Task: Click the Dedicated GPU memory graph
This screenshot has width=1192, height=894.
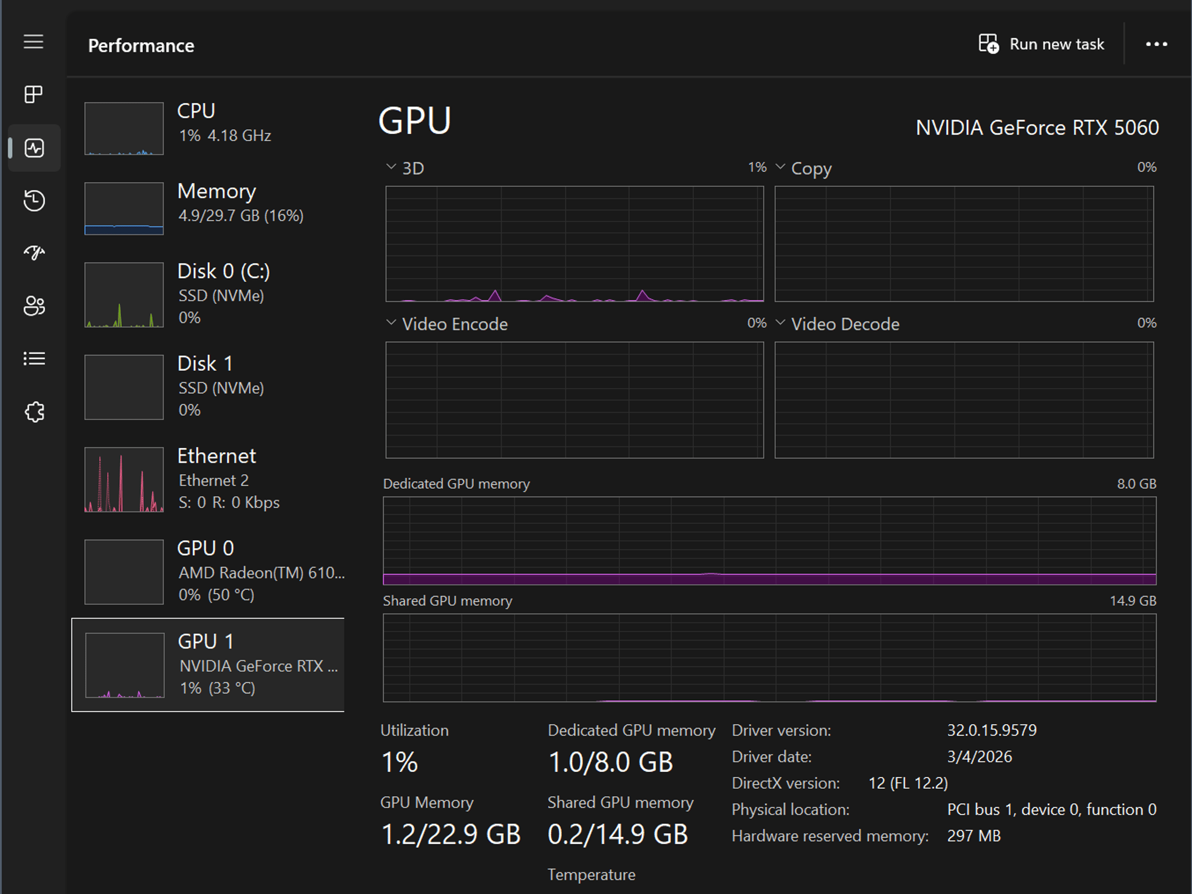Action: (x=769, y=541)
